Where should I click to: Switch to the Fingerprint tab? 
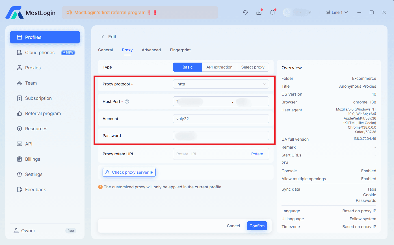coord(180,50)
